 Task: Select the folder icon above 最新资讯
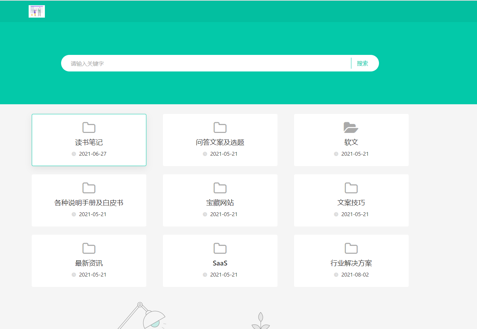coord(89,248)
